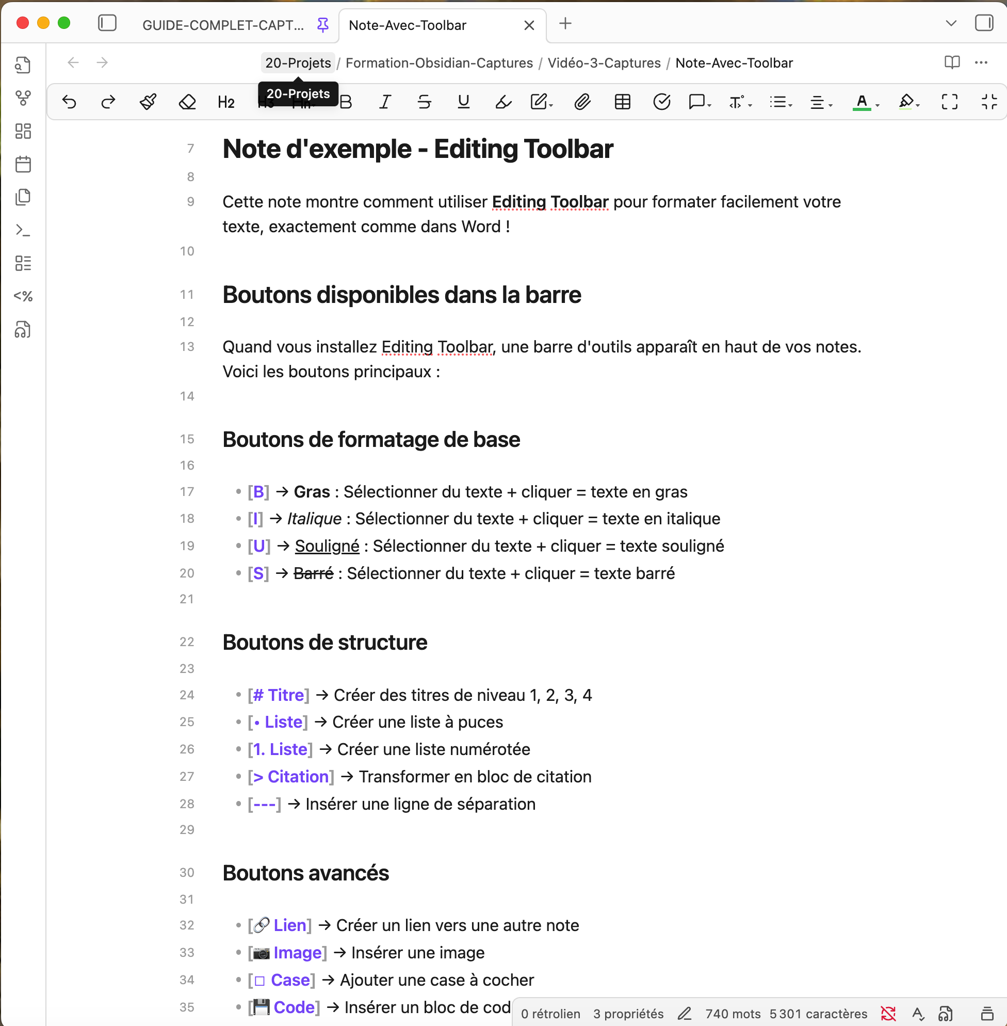
Task: Click the paperclip attachment icon
Action: click(582, 102)
